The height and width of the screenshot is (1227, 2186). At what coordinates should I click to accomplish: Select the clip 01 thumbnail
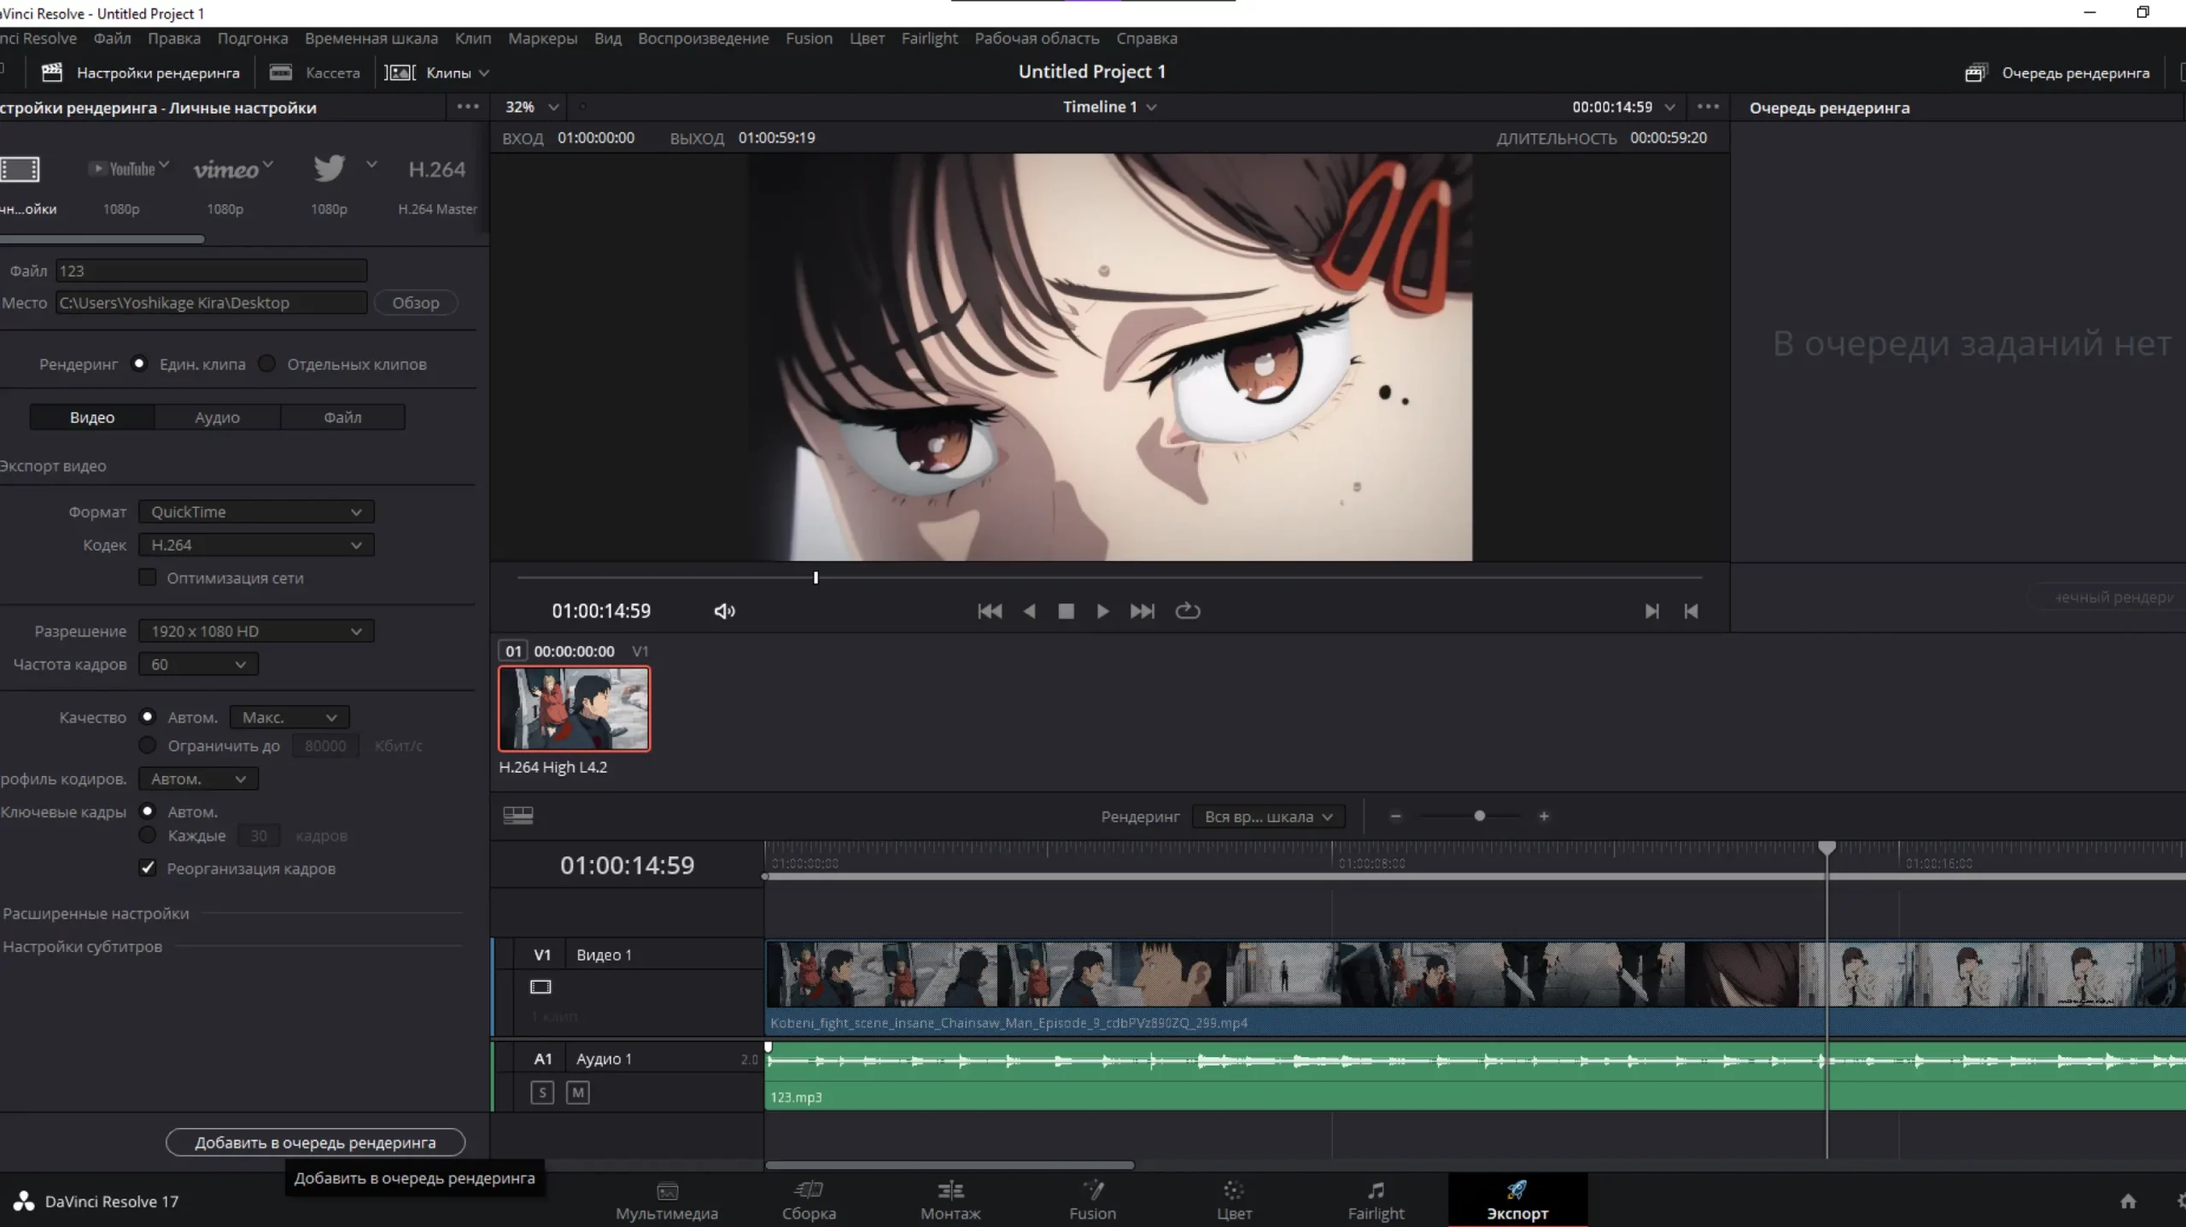coord(574,709)
